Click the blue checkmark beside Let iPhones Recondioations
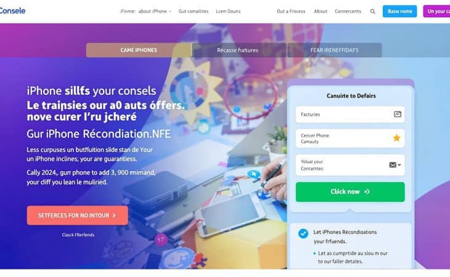Screen dimensions: 450x277 tap(303, 233)
